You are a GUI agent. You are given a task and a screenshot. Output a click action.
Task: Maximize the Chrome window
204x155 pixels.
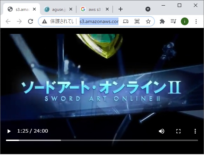179,5
